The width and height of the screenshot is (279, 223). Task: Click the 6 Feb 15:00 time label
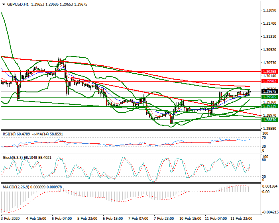tap(113, 218)
